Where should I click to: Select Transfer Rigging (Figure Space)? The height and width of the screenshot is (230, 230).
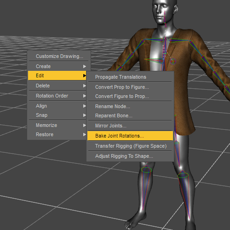(x=130, y=146)
